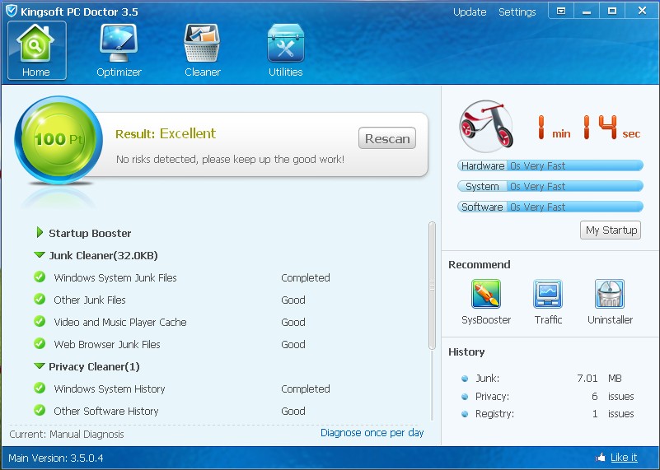The image size is (660, 470).
Task: Launch the SysBooster tool
Action: tap(486, 302)
